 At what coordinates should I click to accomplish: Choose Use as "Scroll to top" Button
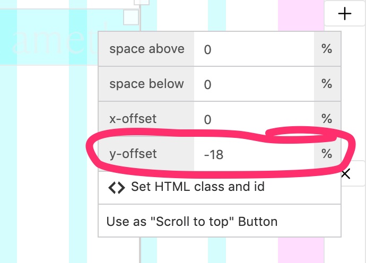[x=192, y=221]
